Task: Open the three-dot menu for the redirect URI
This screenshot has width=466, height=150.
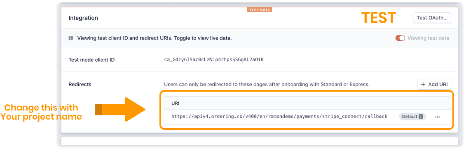Action: (x=438, y=117)
